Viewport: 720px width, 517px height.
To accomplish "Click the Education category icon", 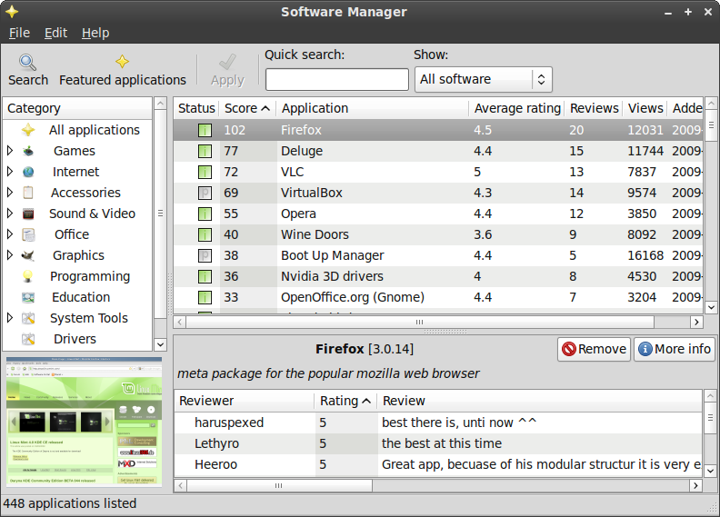I will click(28, 297).
